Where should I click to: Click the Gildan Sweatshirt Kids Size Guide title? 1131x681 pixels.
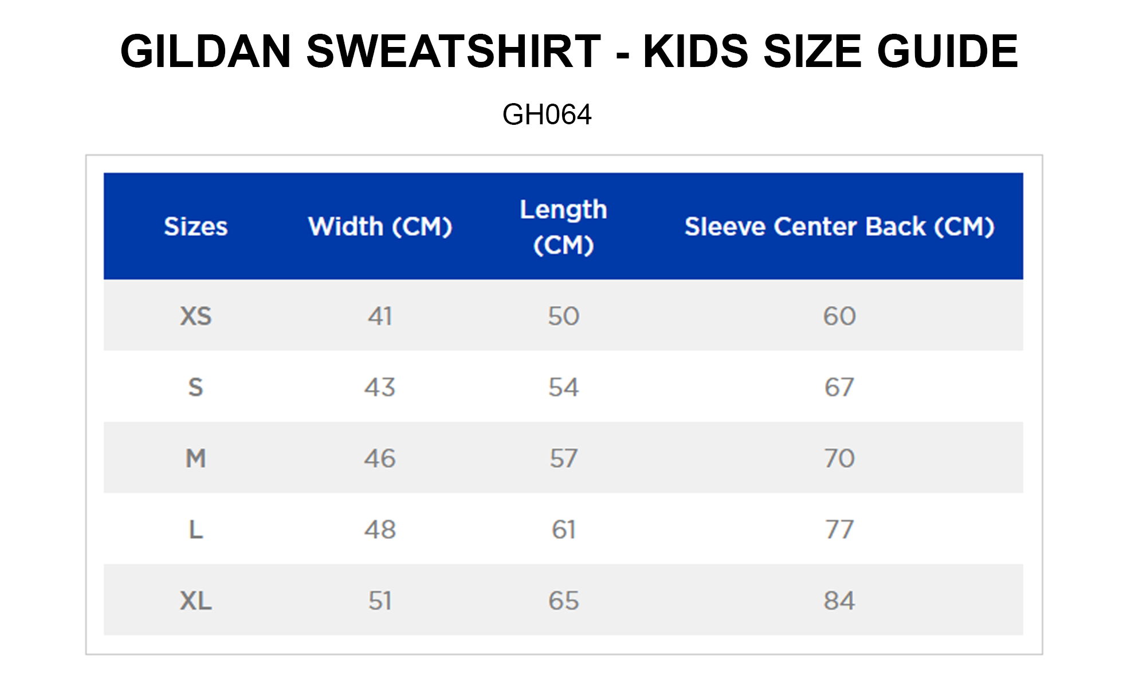pos(568,52)
